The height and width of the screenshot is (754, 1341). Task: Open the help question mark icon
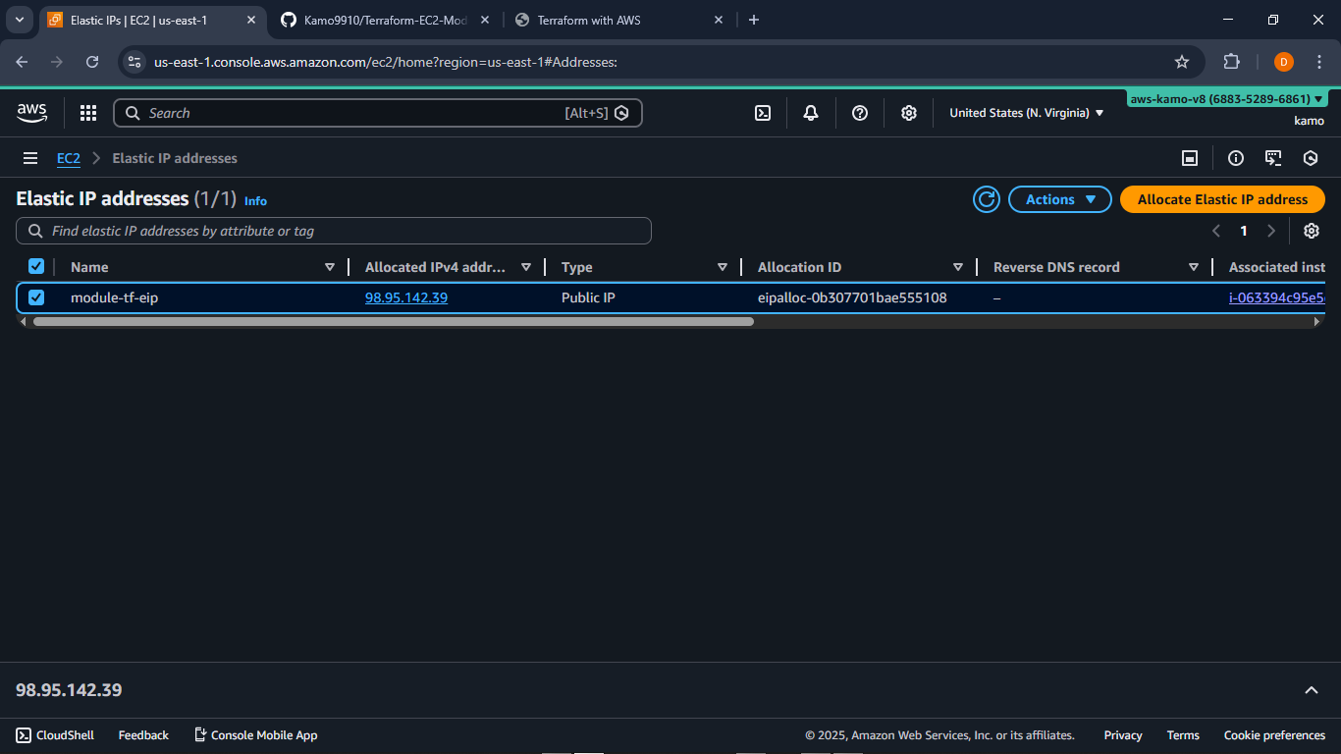click(859, 112)
